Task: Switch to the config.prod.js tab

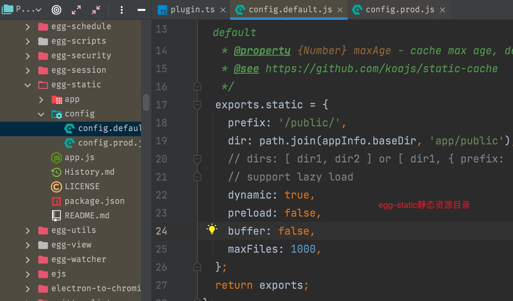Action: [400, 10]
